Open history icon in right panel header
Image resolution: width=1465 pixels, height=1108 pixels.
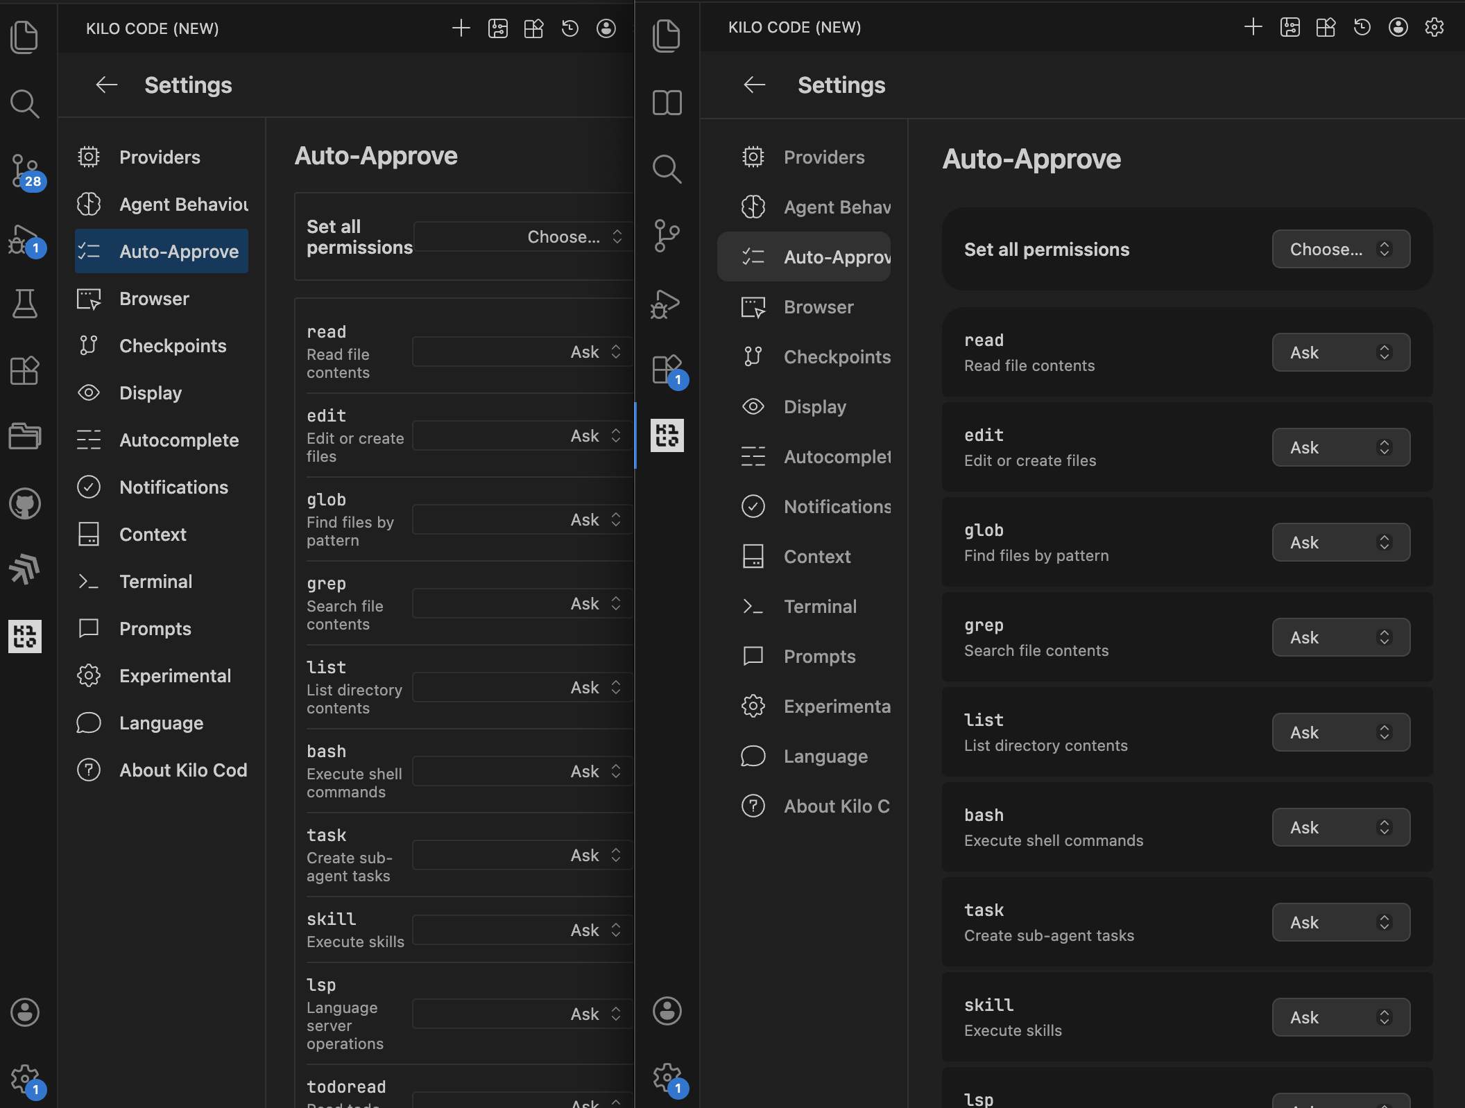coord(1362,28)
